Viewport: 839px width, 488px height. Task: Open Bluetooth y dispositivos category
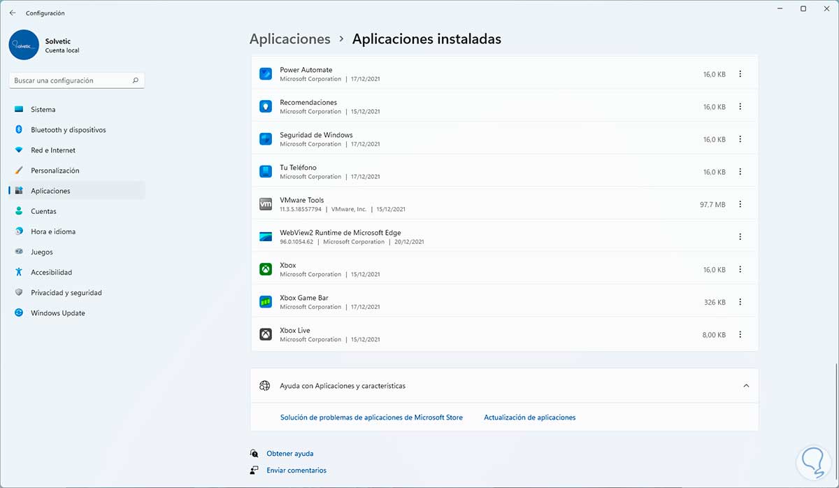click(x=77, y=130)
